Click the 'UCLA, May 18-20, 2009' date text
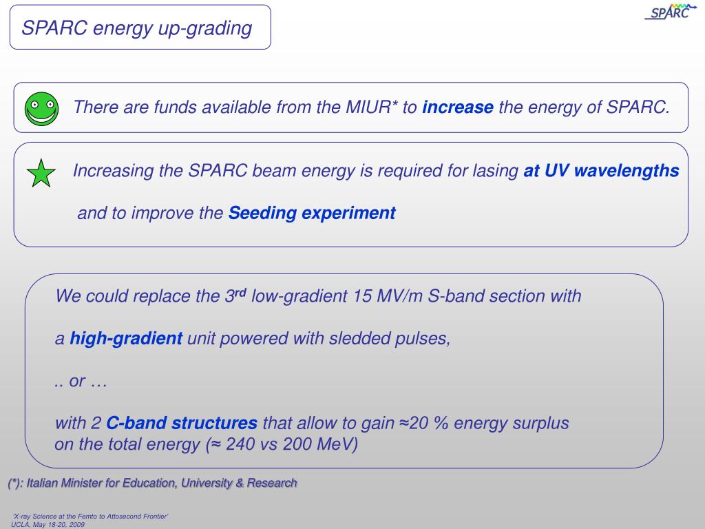Image resolution: width=705 pixels, height=529 pixels. point(48,524)
